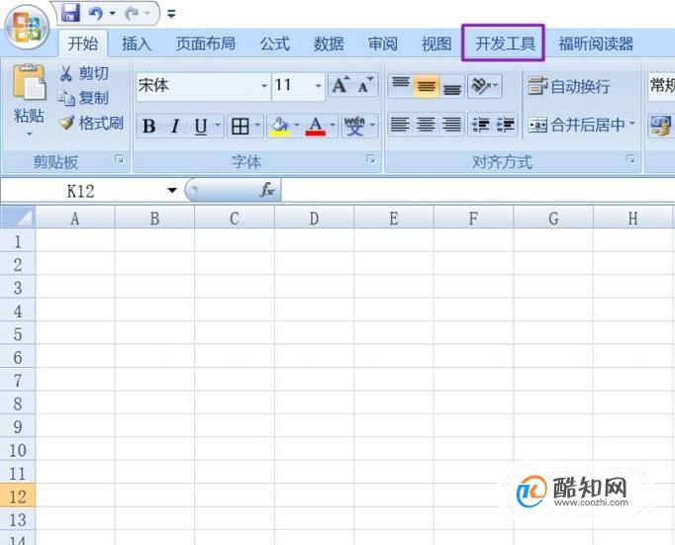675x545 pixels.
Task: Expand the 合并后居中 options arrow
Action: (x=632, y=124)
